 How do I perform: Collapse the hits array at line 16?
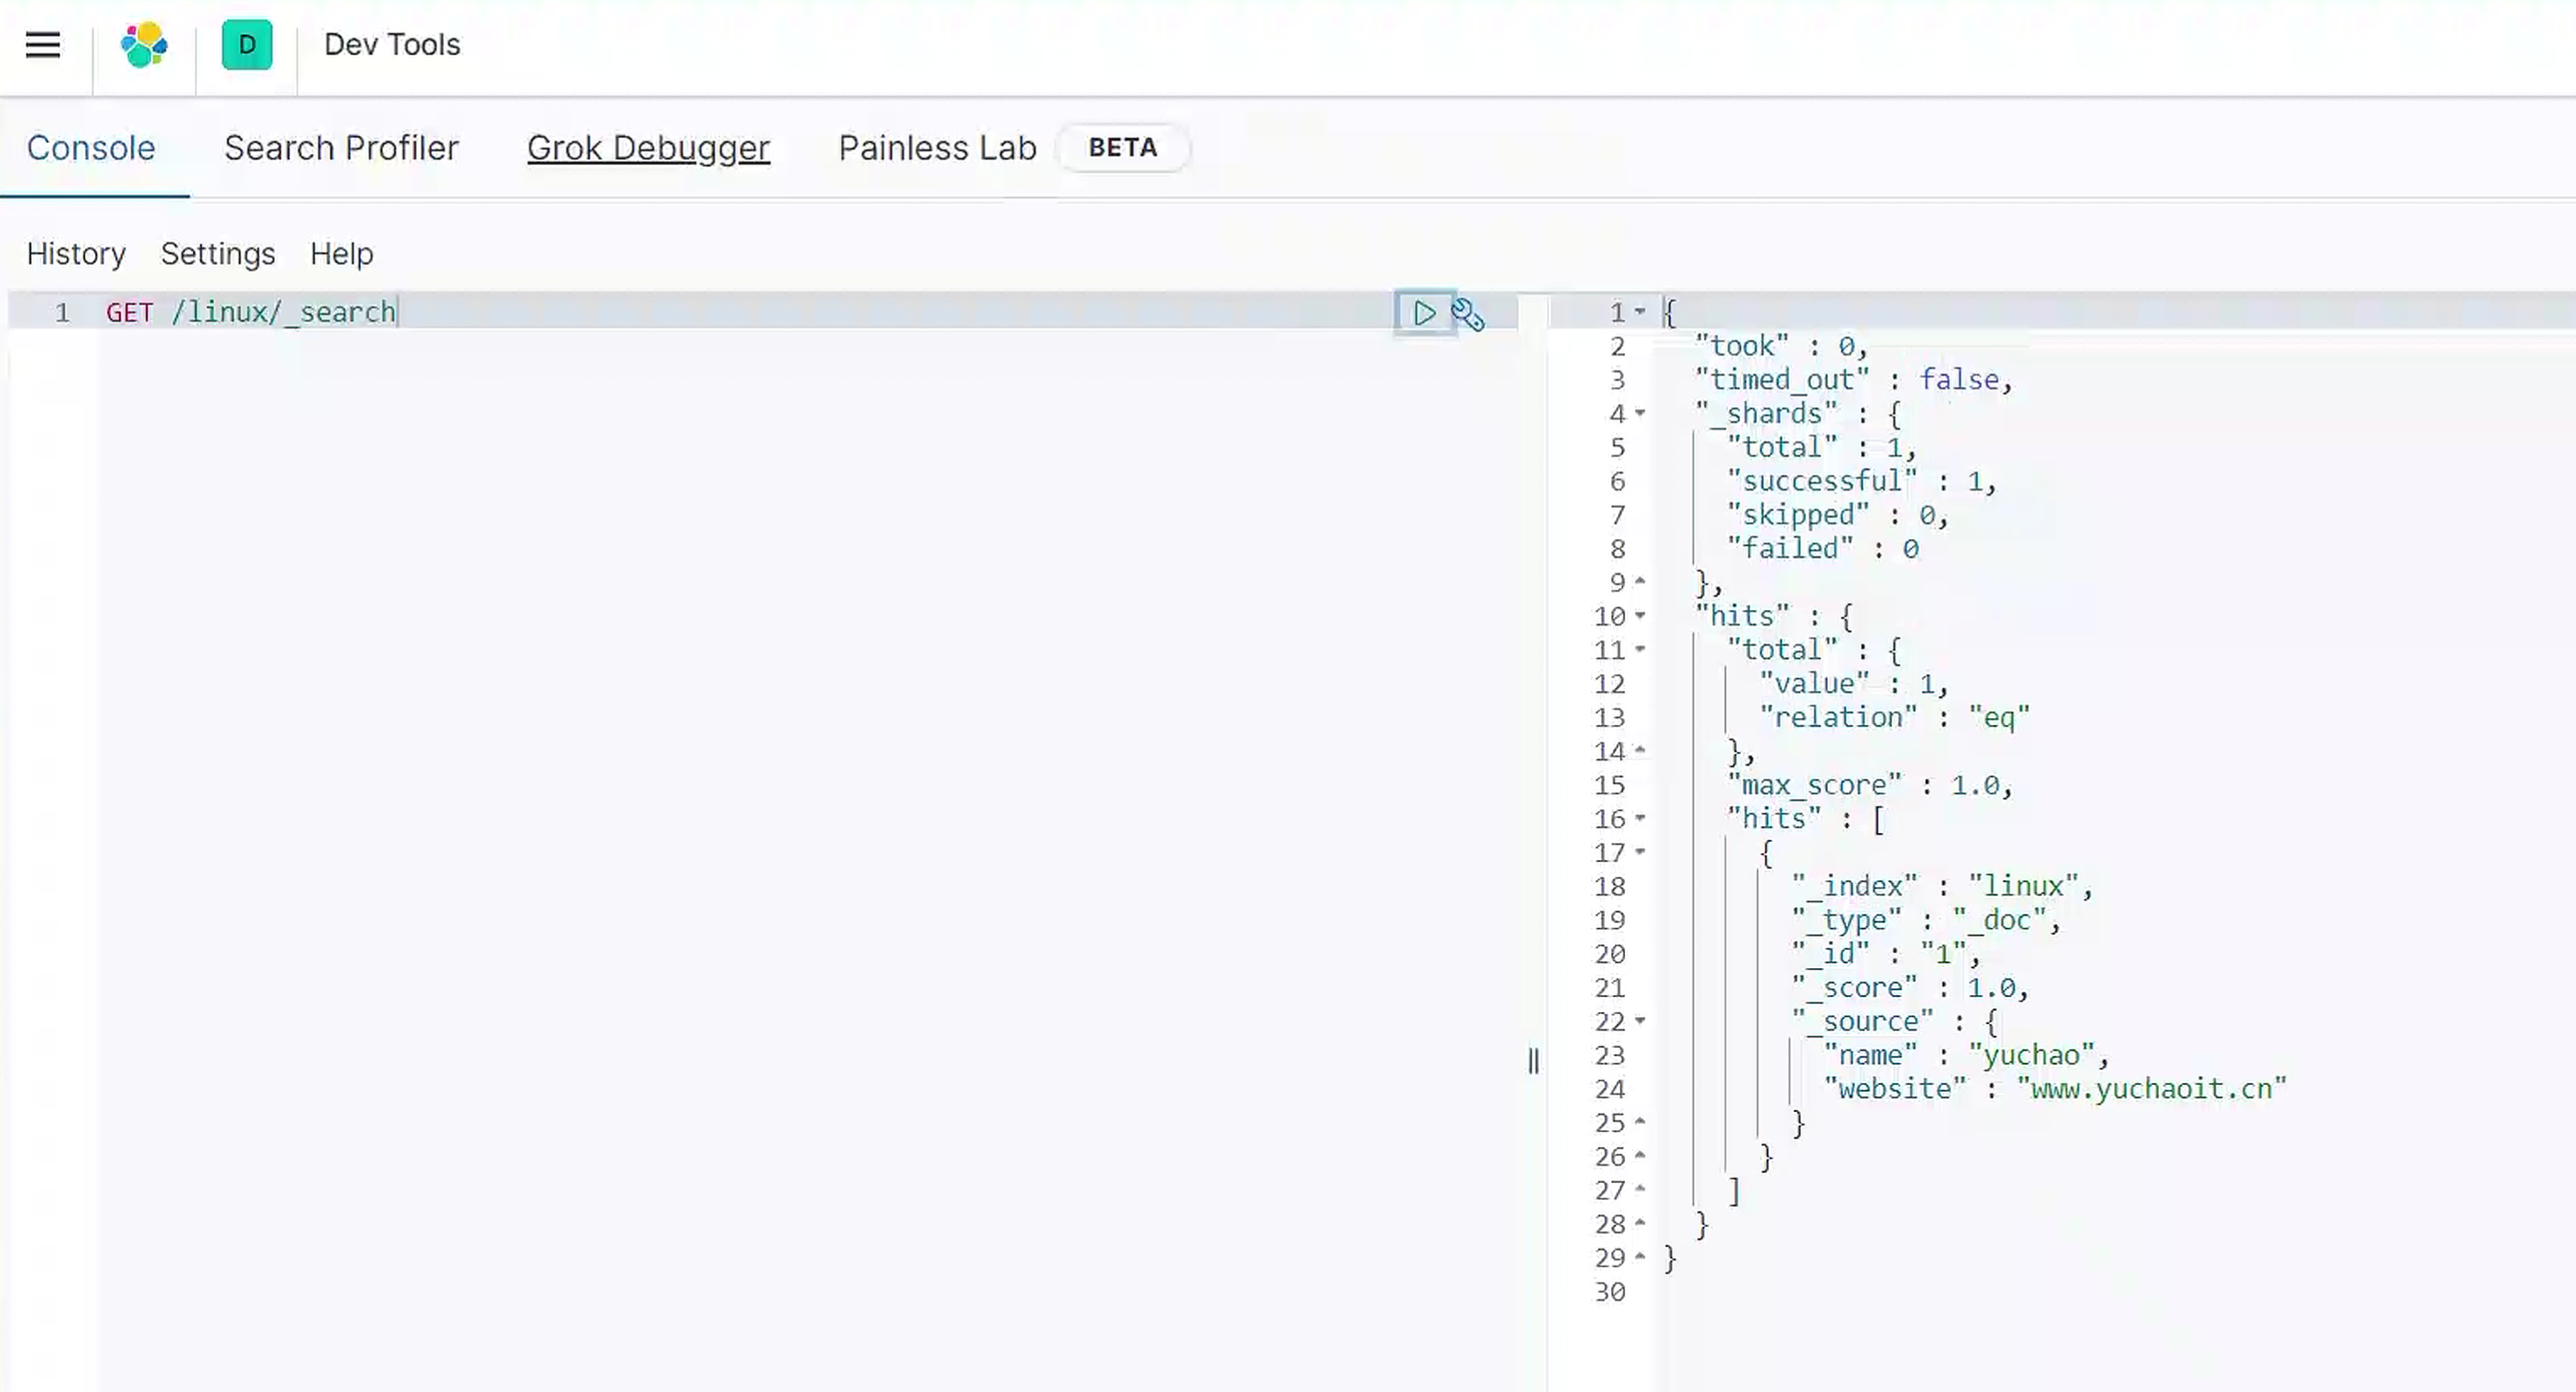click(x=1640, y=819)
